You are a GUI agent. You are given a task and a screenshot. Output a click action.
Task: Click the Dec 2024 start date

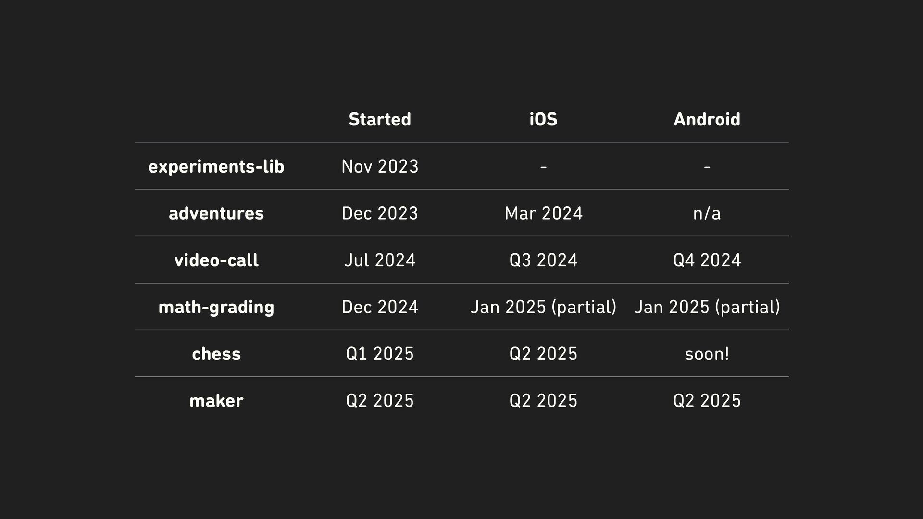point(380,307)
